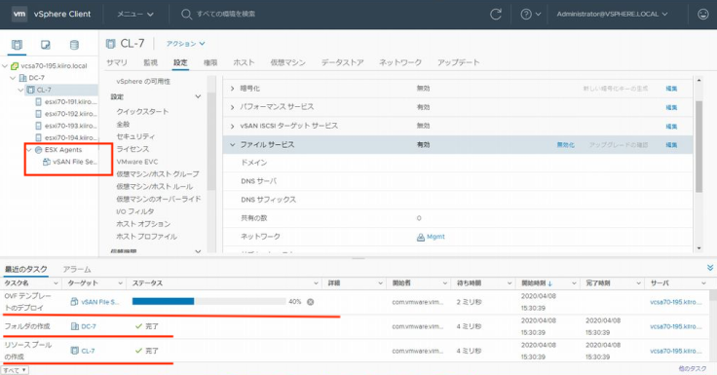Open the Storage inventory view icon
The image size is (717, 375).
pyautogui.click(x=74, y=45)
